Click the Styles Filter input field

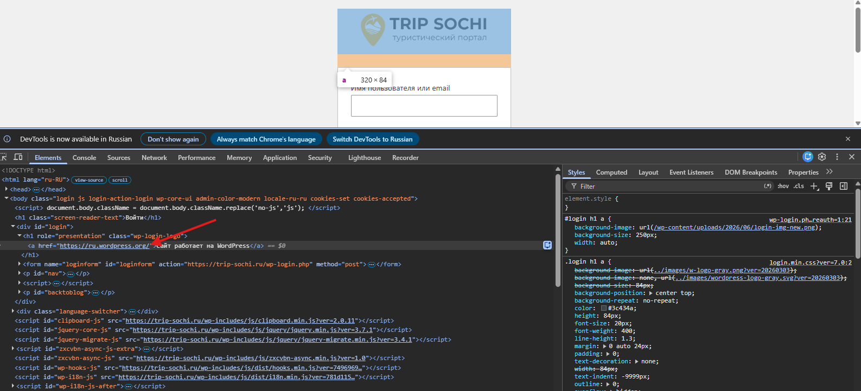click(x=670, y=186)
